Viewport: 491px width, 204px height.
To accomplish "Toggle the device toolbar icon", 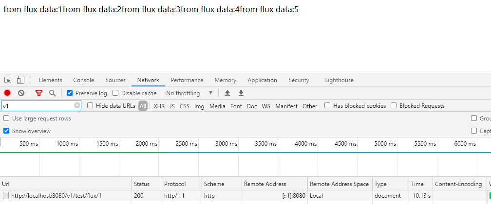I will point(20,80).
